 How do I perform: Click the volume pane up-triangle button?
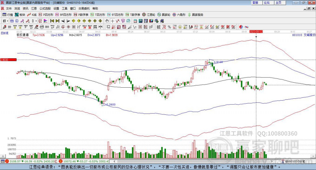pyautogui.click(x=3, y=156)
